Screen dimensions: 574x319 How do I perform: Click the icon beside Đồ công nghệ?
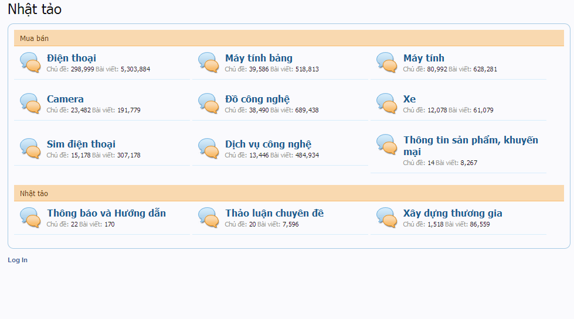(x=208, y=103)
